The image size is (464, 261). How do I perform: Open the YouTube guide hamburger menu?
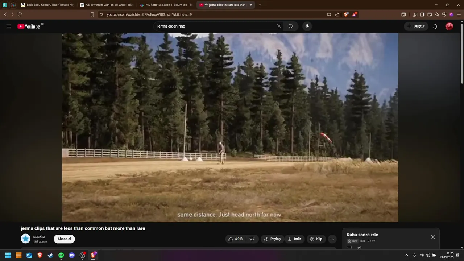[9, 26]
